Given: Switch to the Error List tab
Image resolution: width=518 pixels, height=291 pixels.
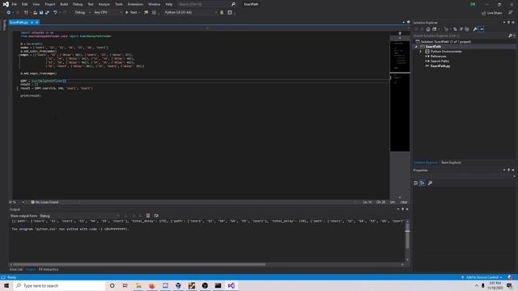Looking at the screenshot, I should tap(16, 269).
